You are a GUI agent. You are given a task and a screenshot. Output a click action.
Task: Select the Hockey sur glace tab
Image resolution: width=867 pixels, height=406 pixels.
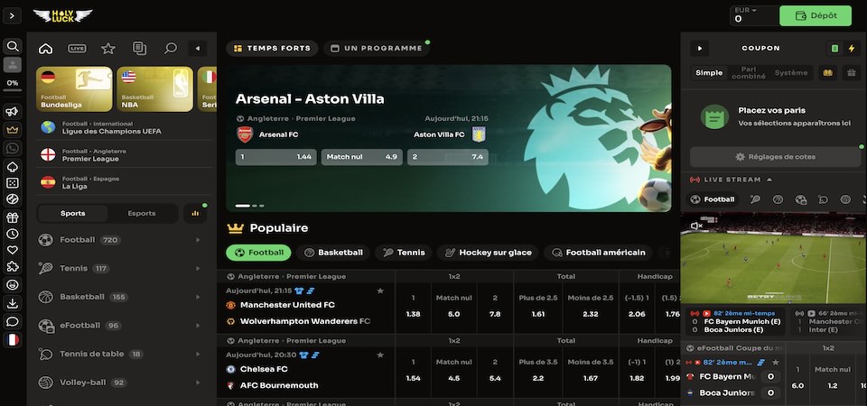pos(488,253)
